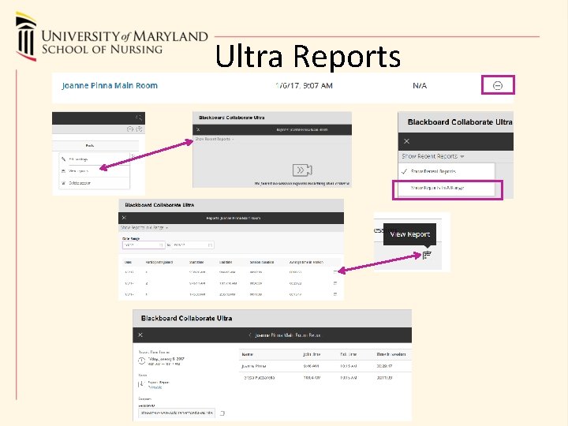Screen dimensions: 568x426
Task: Click the date range end field
Action: point(192,245)
